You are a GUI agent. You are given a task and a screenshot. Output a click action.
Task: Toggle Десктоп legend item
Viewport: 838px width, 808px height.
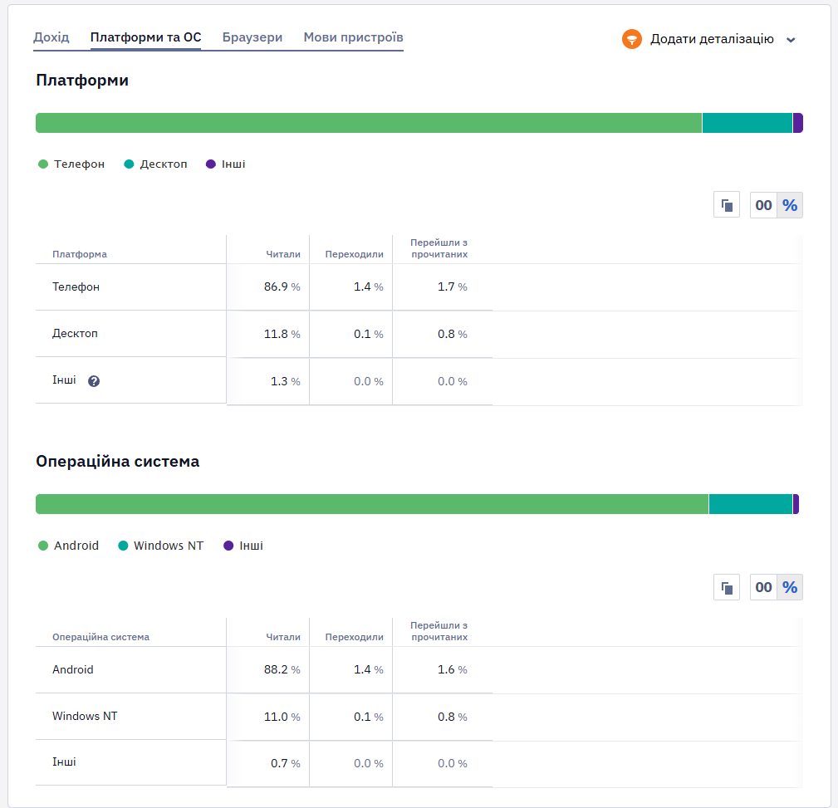coord(155,164)
